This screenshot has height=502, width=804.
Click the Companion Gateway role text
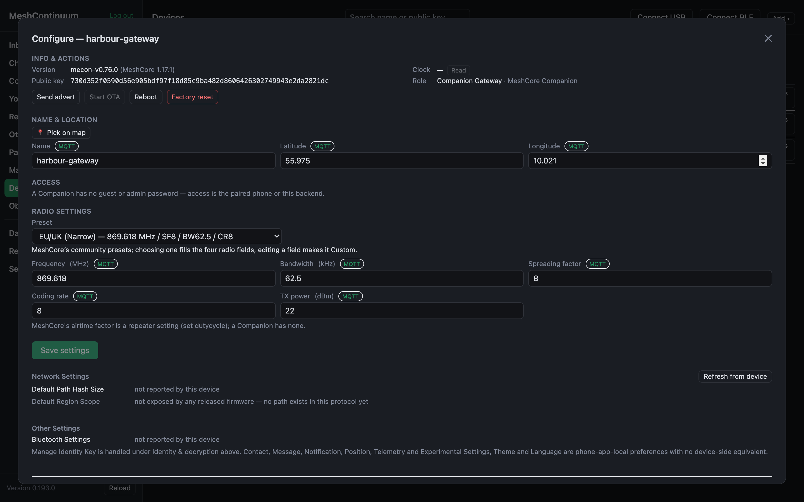(x=469, y=81)
